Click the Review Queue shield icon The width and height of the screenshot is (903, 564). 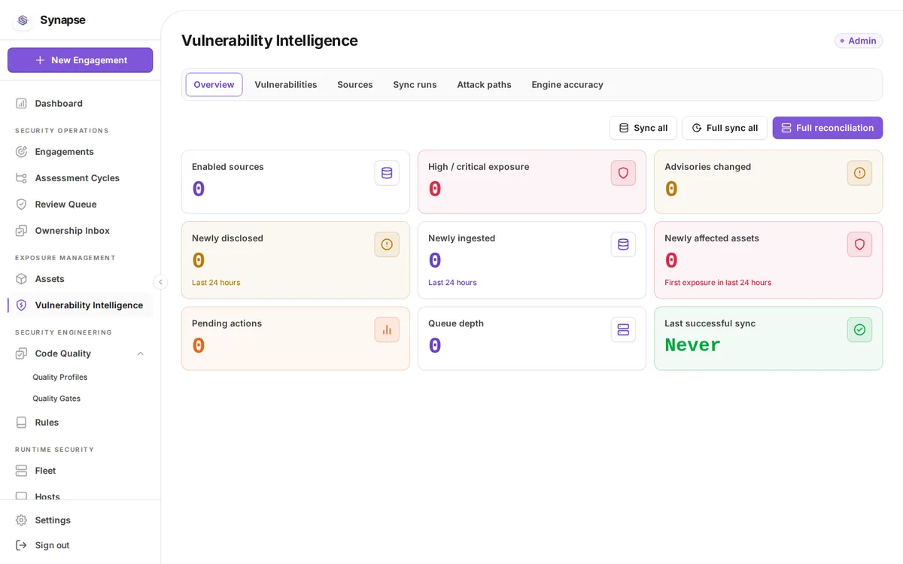click(x=21, y=204)
